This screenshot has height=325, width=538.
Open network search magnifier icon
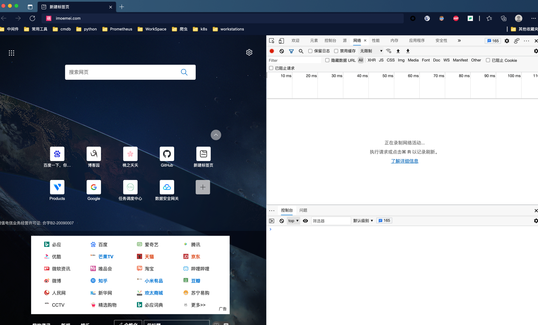[x=301, y=51]
